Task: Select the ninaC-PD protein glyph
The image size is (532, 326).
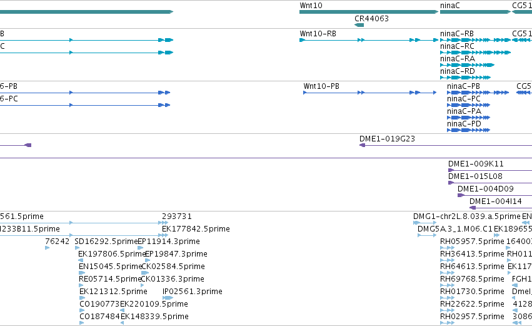Action: [x=469, y=130]
